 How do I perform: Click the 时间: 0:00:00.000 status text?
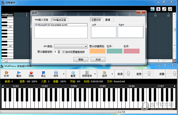93,82
